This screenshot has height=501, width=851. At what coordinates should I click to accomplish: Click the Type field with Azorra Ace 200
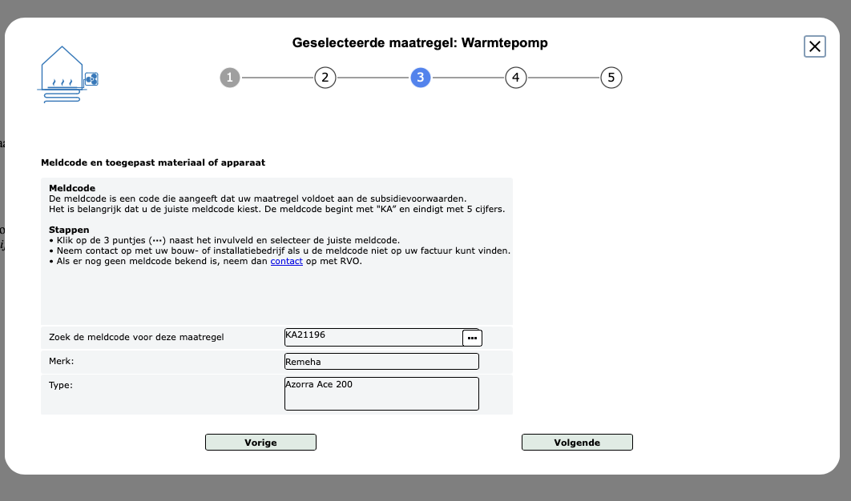(x=381, y=393)
